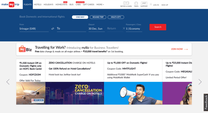Click the myBiz briefcase logo
Image resolution: width=208 pixels, height=113 pixels.
(25, 49)
